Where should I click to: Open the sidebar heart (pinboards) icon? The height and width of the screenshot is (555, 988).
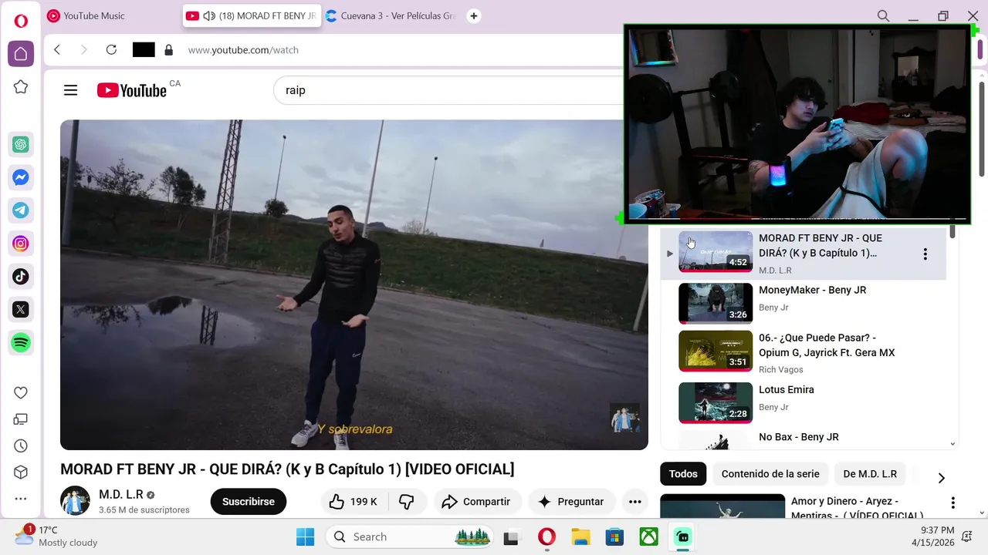pyautogui.click(x=21, y=393)
